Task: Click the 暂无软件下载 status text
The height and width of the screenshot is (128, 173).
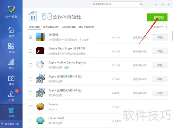Action: [12, 124]
